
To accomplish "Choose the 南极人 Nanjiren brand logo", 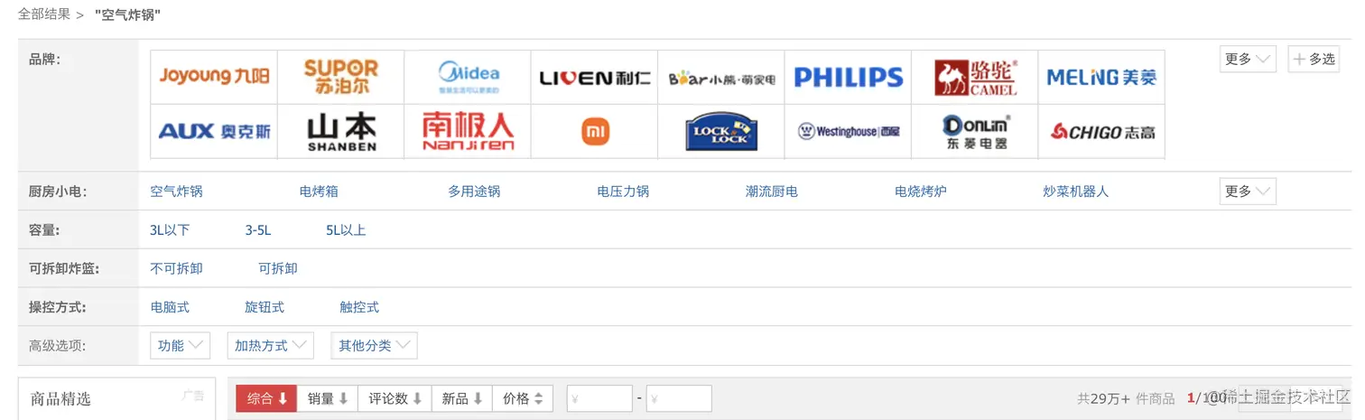I will coord(468,132).
